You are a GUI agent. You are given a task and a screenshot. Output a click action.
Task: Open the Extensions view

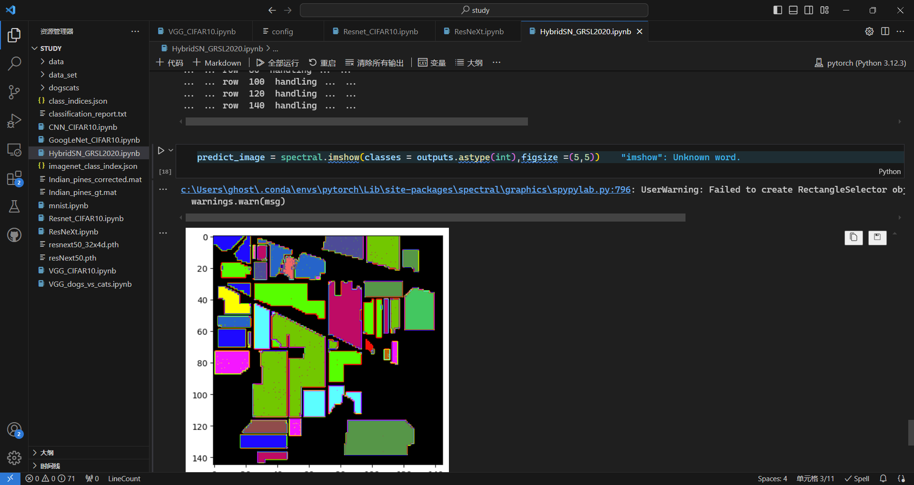click(x=14, y=178)
